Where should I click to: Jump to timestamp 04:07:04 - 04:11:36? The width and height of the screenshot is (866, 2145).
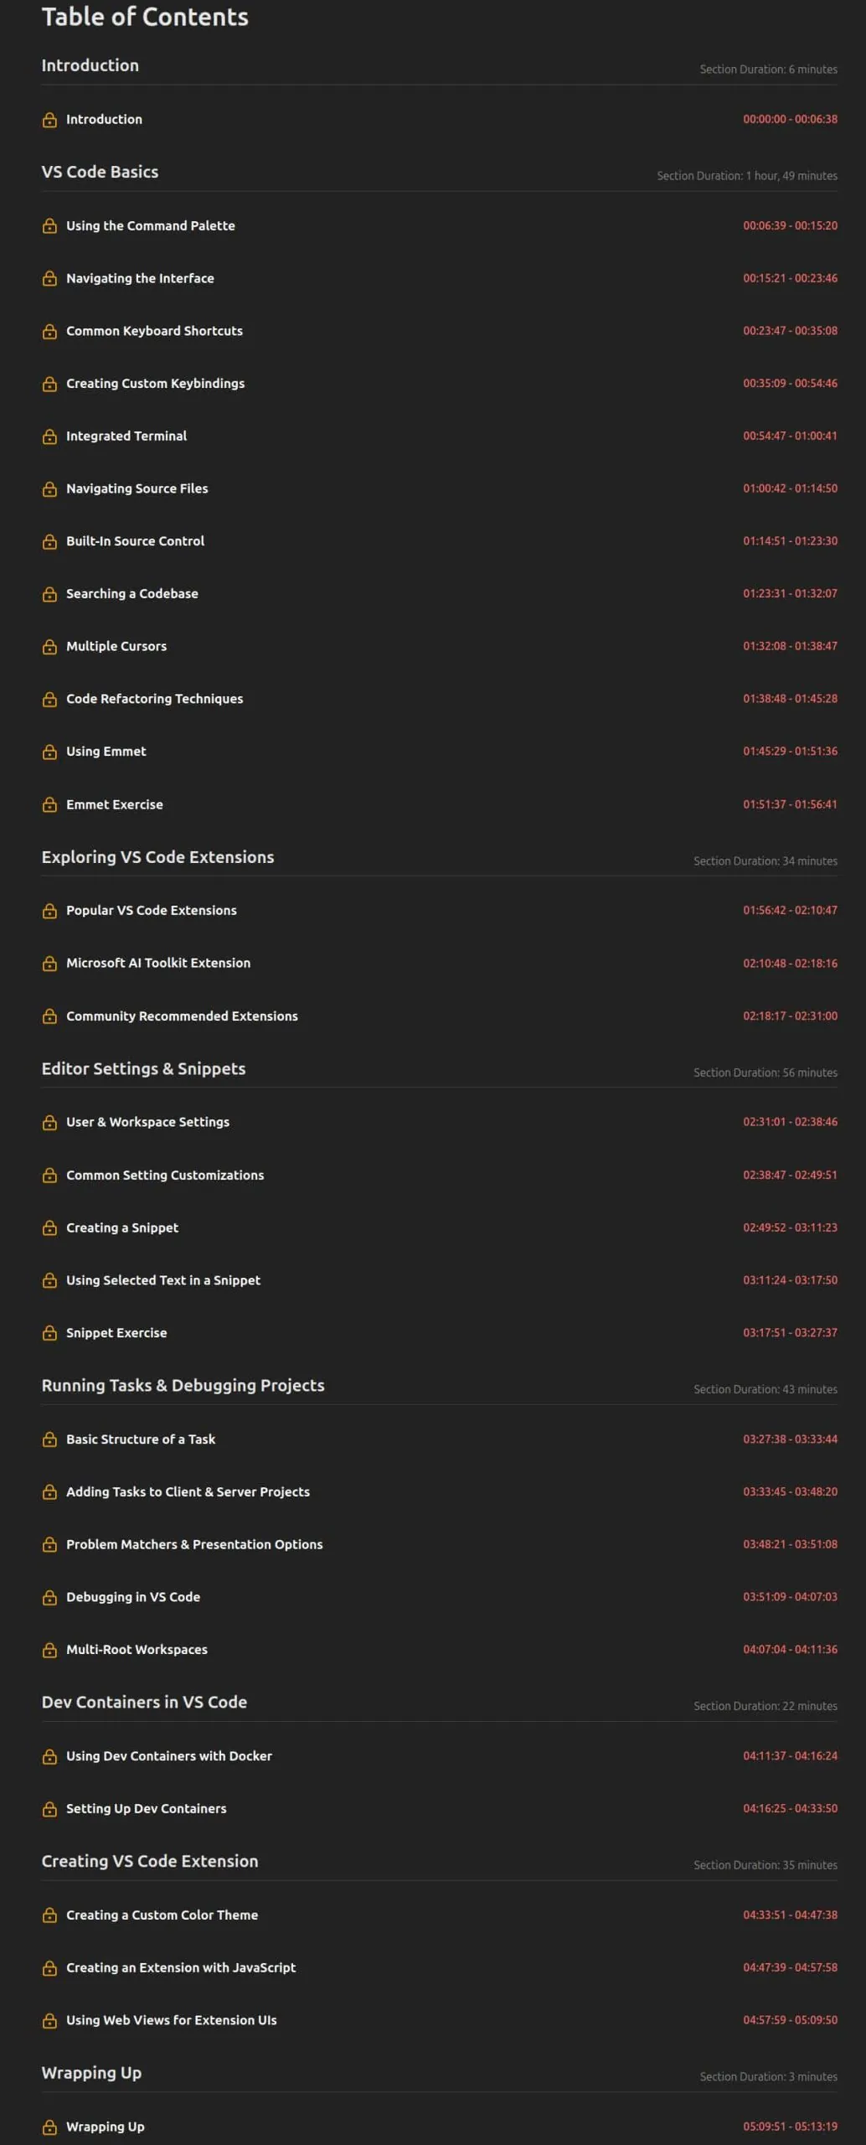[790, 1650]
